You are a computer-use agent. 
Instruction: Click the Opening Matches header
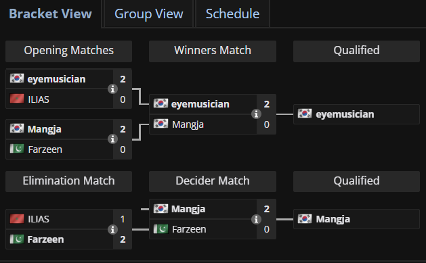click(x=68, y=51)
